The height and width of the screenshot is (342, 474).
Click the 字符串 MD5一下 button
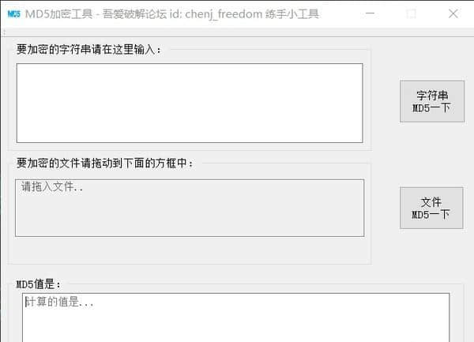(432, 102)
